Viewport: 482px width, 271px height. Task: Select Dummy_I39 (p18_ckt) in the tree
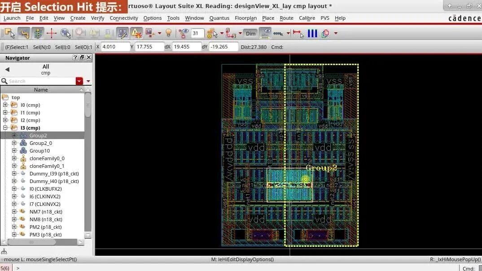coord(54,174)
